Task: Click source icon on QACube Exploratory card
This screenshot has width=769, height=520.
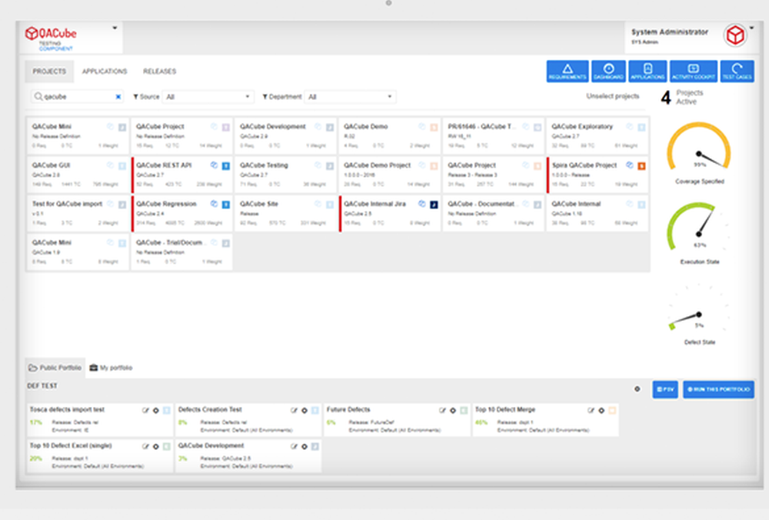Action: [x=641, y=127]
